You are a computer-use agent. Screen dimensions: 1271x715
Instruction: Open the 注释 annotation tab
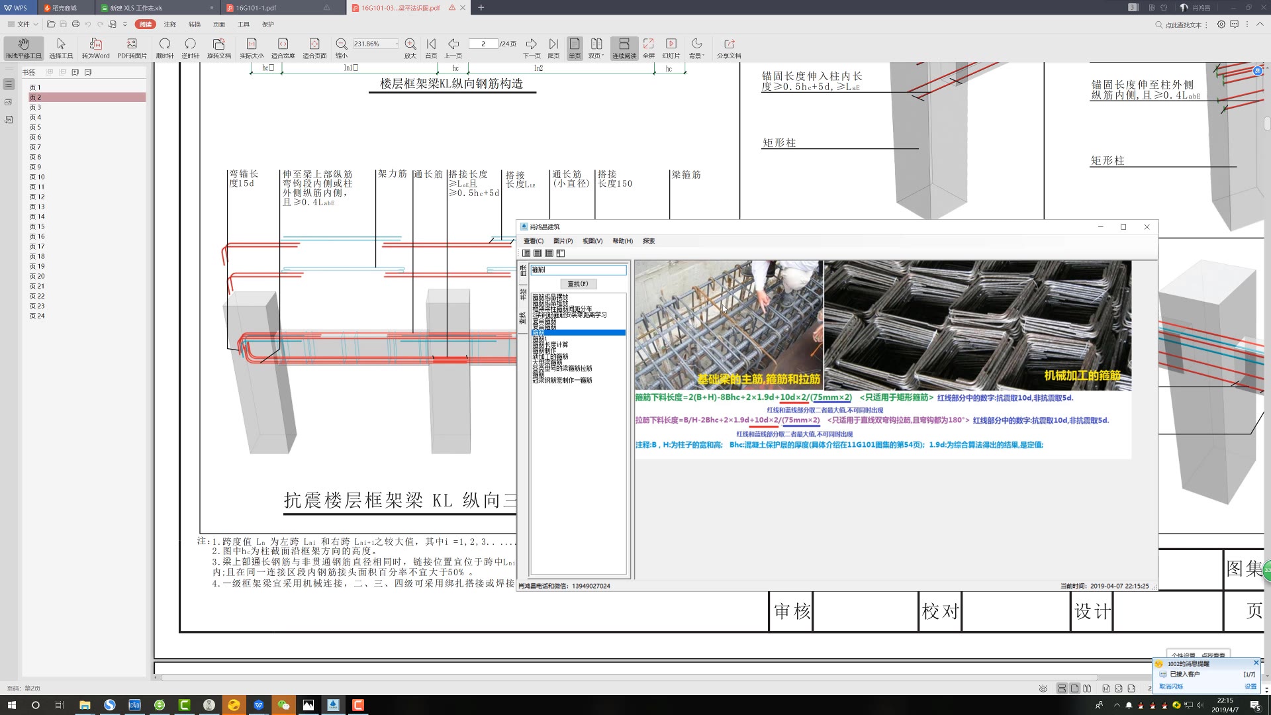coord(170,24)
